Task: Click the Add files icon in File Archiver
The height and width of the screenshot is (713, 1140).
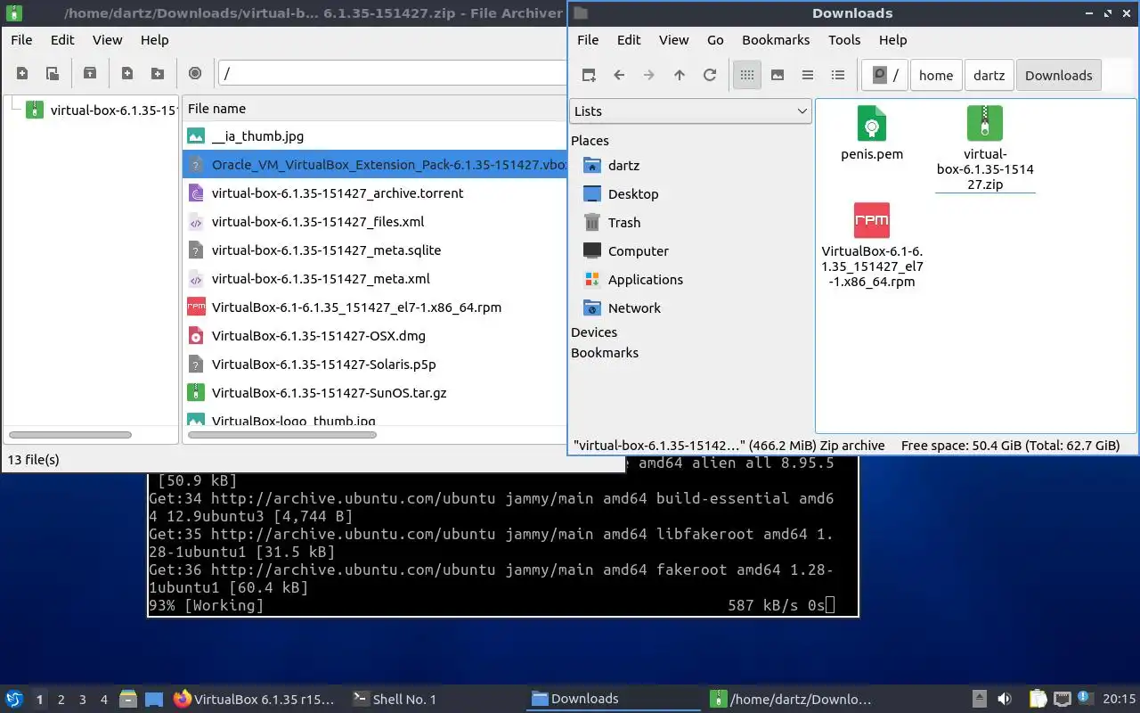Action: 127,74
